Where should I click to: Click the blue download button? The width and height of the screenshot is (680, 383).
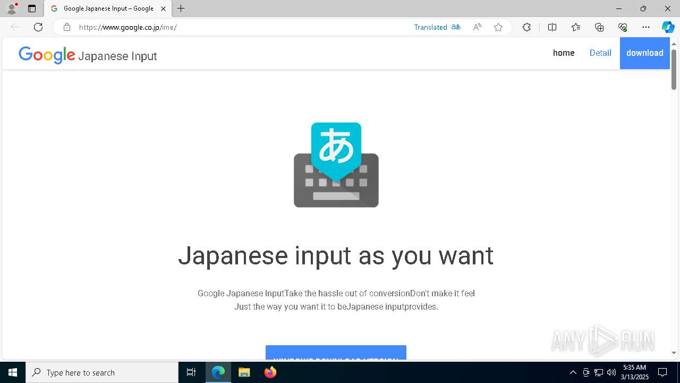coord(644,53)
